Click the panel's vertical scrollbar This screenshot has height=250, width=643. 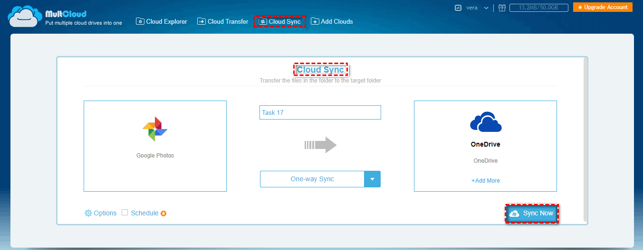[x=585, y=140]
